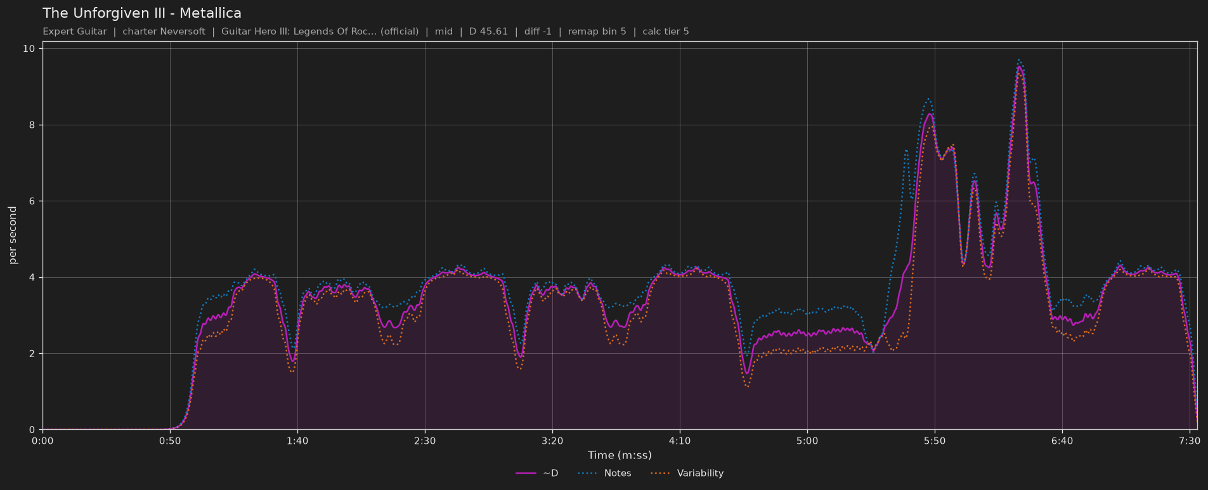Click the '3:20' x-axis tick label
This screenshot has width=1208, height=490.
pos(552,441)
